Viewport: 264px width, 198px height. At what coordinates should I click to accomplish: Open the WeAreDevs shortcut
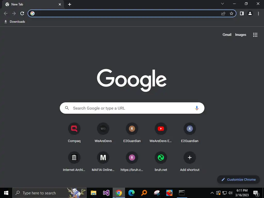click(103, 133)
